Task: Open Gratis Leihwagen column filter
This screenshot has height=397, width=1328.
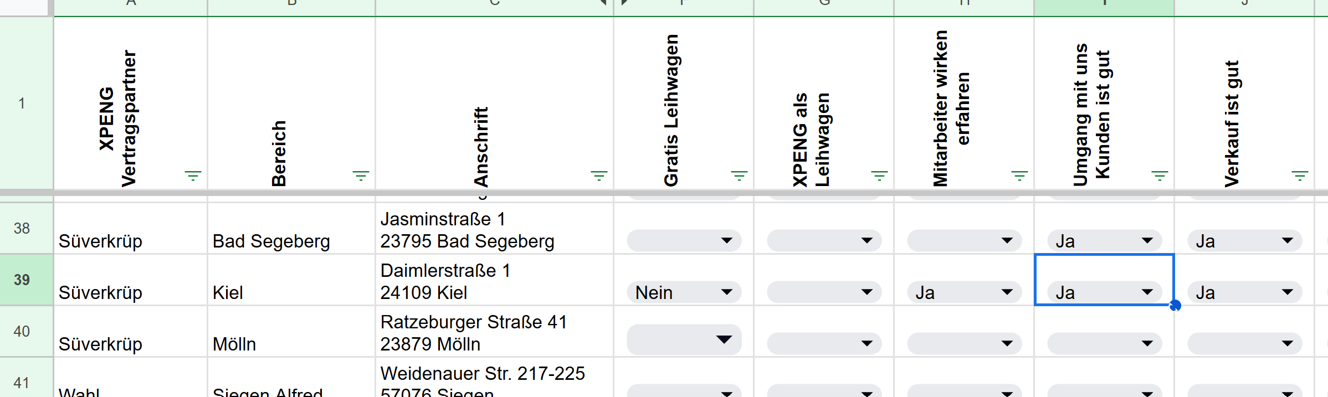Action: pyautogui.click(x=739, y=176)
